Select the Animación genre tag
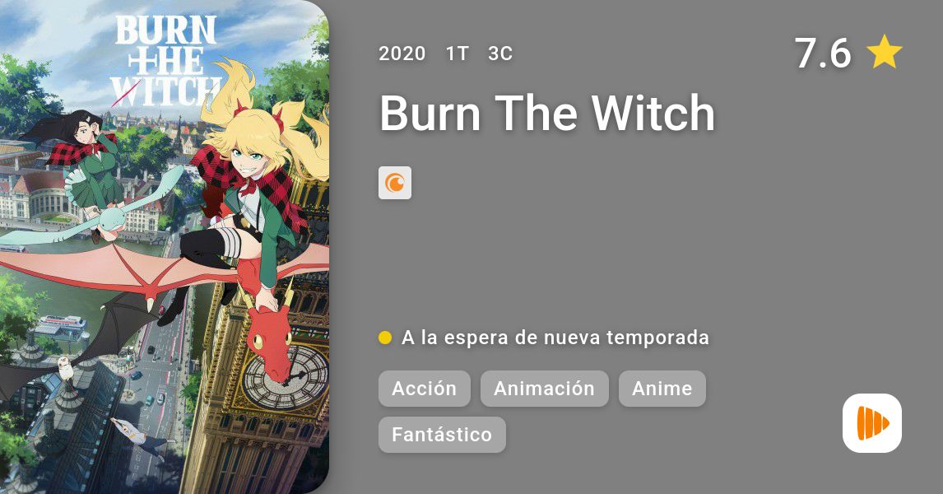Screen dimensions: 943x494 pyautogui.click(x=544, y=389)
